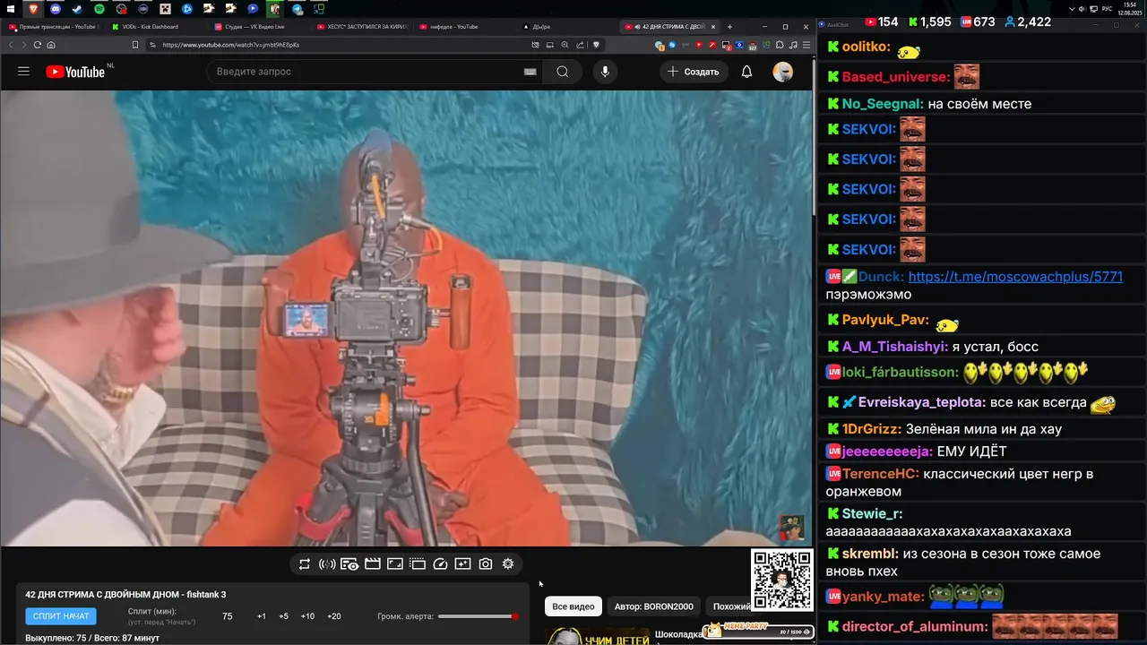Screen dimensions: 1147x645
Task: Expand hidden system tray icons chevron
Action: point(1073,9)
